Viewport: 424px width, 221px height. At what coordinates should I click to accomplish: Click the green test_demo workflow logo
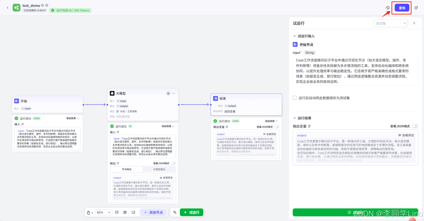[x=17, y=8]
